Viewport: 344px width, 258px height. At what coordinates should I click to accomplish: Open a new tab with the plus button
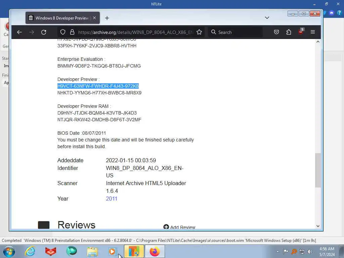(107, 18)
